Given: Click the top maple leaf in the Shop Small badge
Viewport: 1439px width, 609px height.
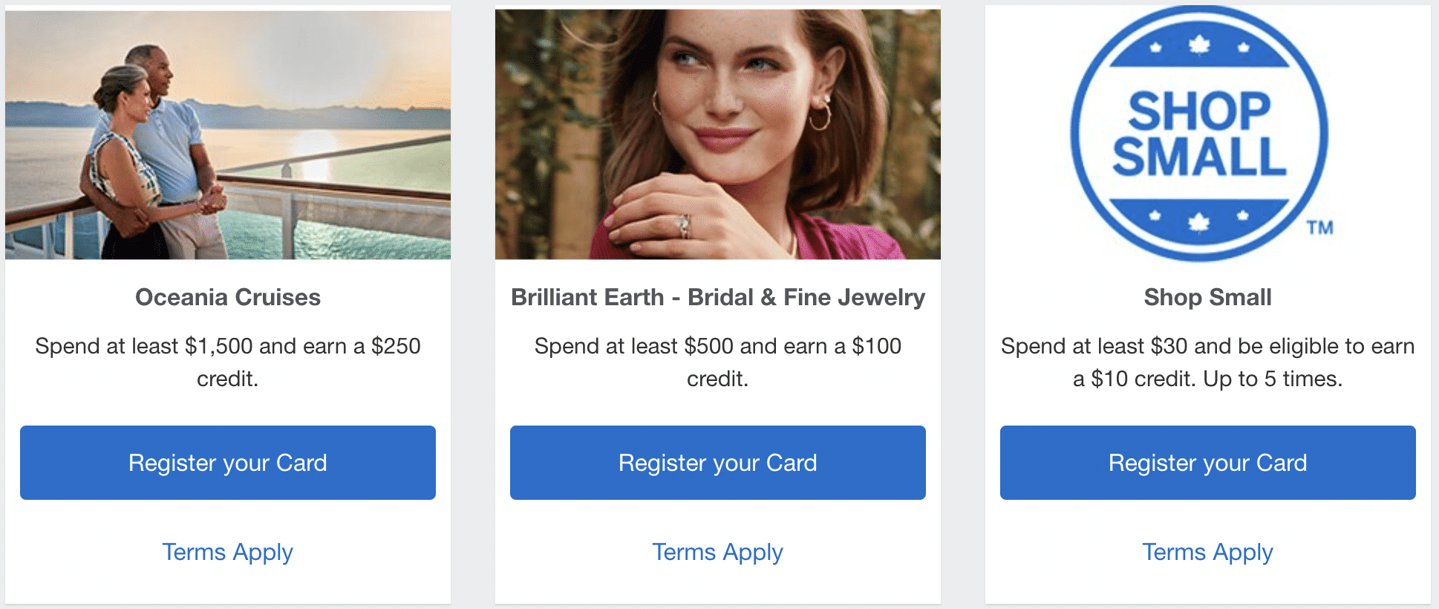Looking at the screenshot, I should coord(1198,45).
